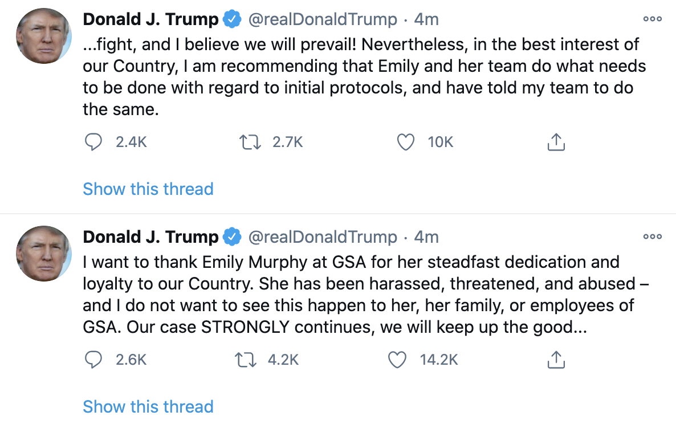This screenshot has height=424, width=676.
Task: Show this thread under first tweet
Action: point(148,189)
